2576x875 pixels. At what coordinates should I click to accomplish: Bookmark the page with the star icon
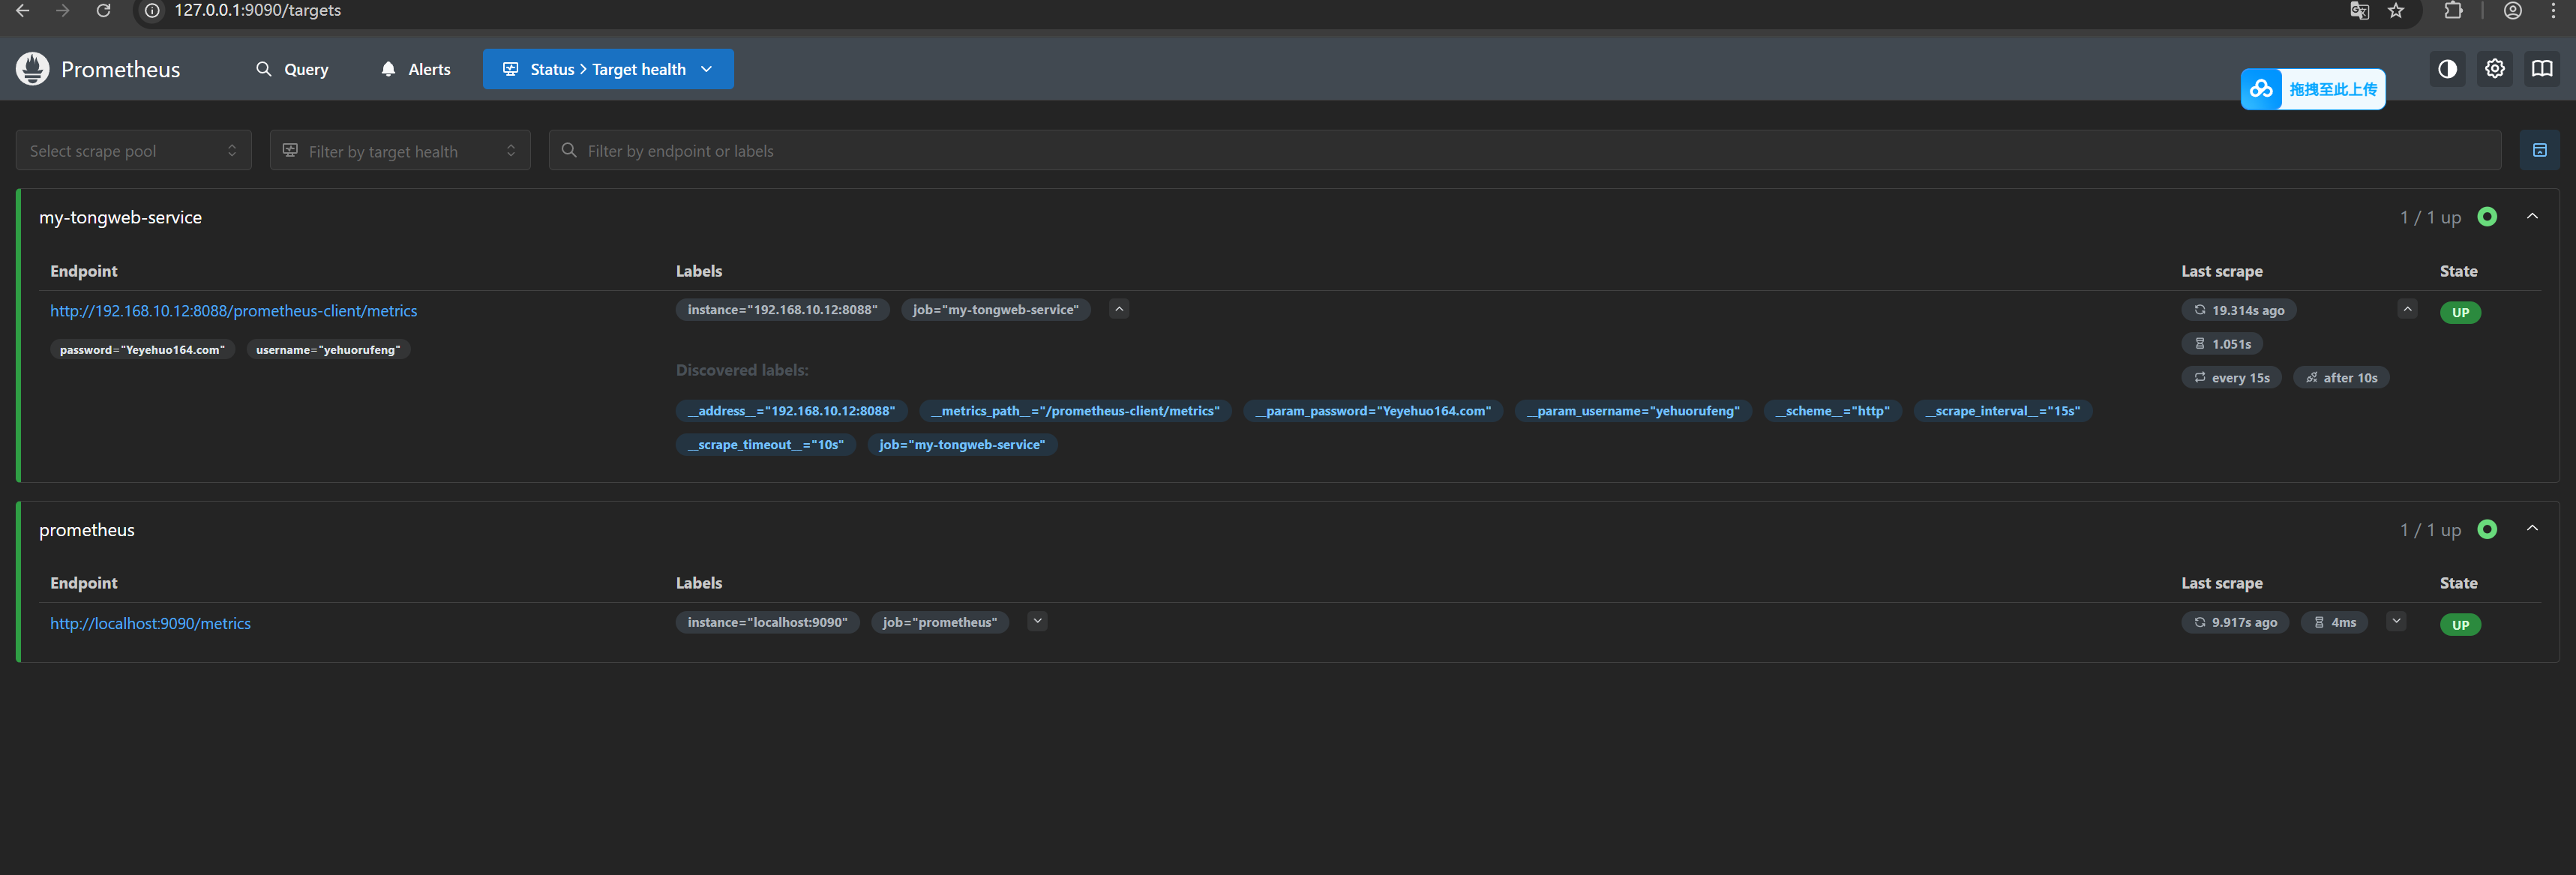coord(2396,11)
